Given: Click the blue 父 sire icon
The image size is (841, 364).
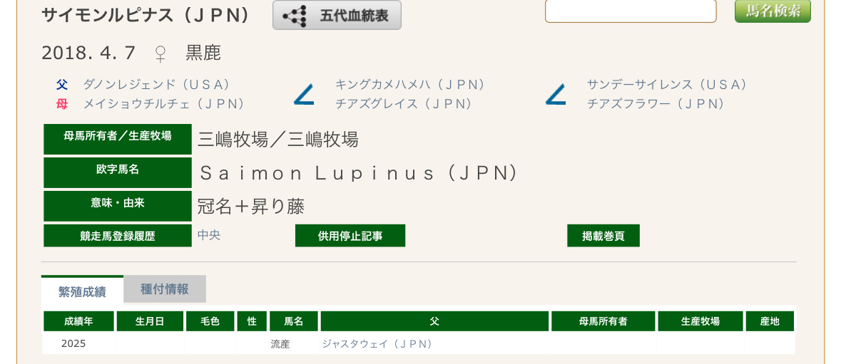Looking at the screenshot, I should point(62,85).
